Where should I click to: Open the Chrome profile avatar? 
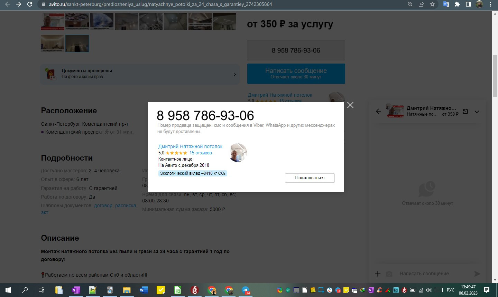pos(479,4)
